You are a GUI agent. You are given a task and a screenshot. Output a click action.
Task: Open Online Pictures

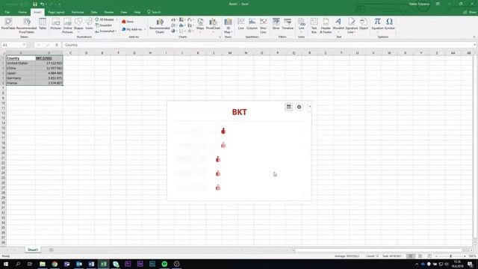(x=67, y=25)
